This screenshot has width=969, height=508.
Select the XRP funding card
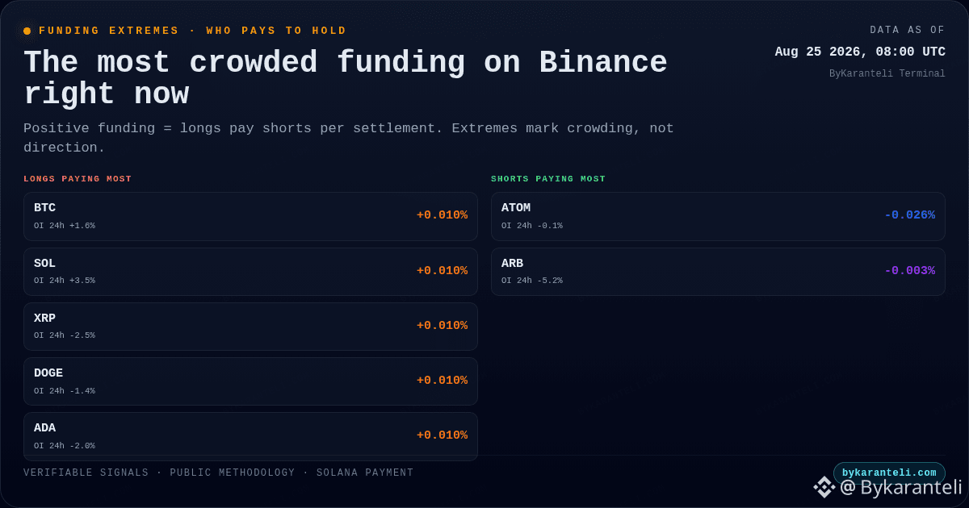click(250, 327)
